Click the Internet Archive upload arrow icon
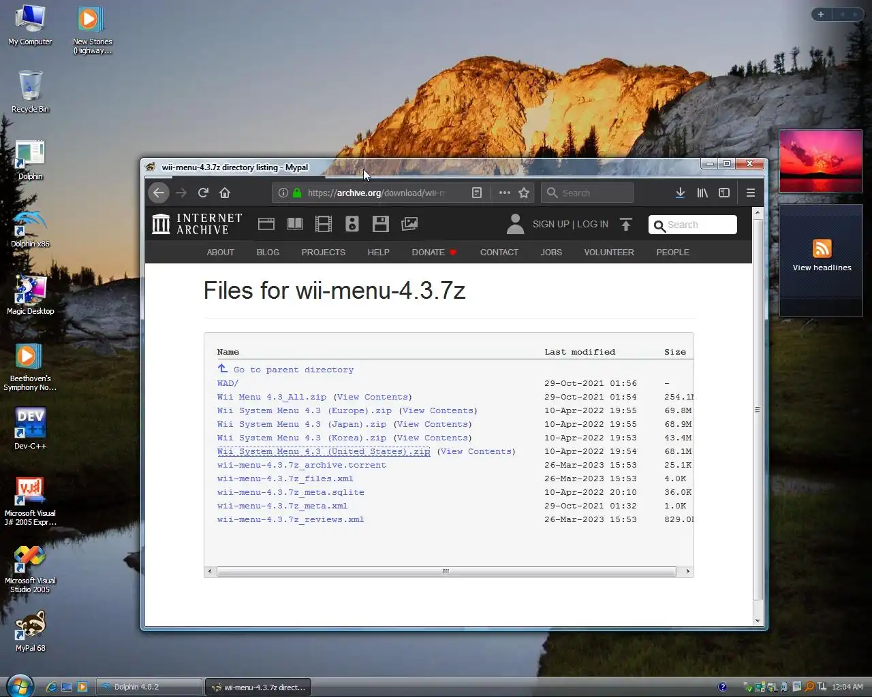872x697 pixels. tap(626, 224)
